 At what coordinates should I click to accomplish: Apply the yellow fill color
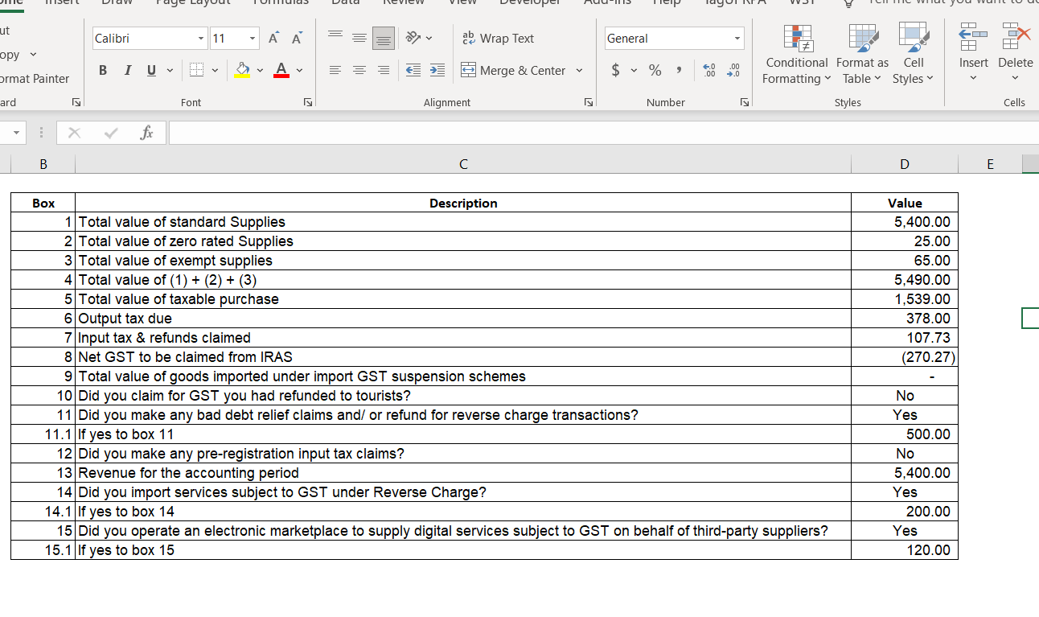click(x=241, y=71)
